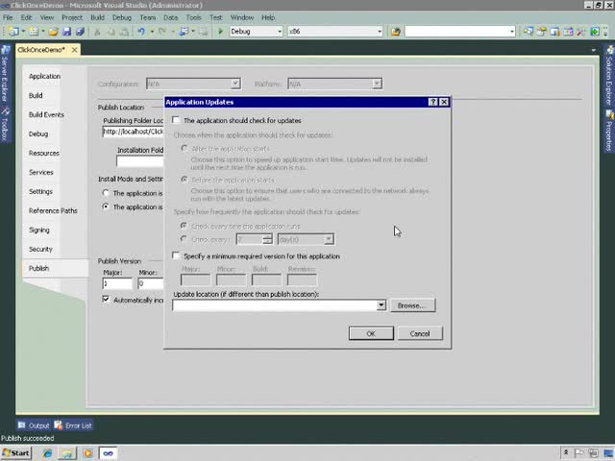Screen dimensions: 615x461
Task: Confirm the dialog with OK
Action: [371, 333]
